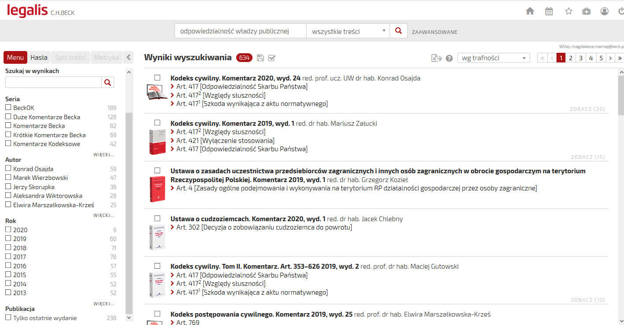This screenshot has height=325, width=624.
Task: Switch to the Spis treści tab
Action: (71, 57)
